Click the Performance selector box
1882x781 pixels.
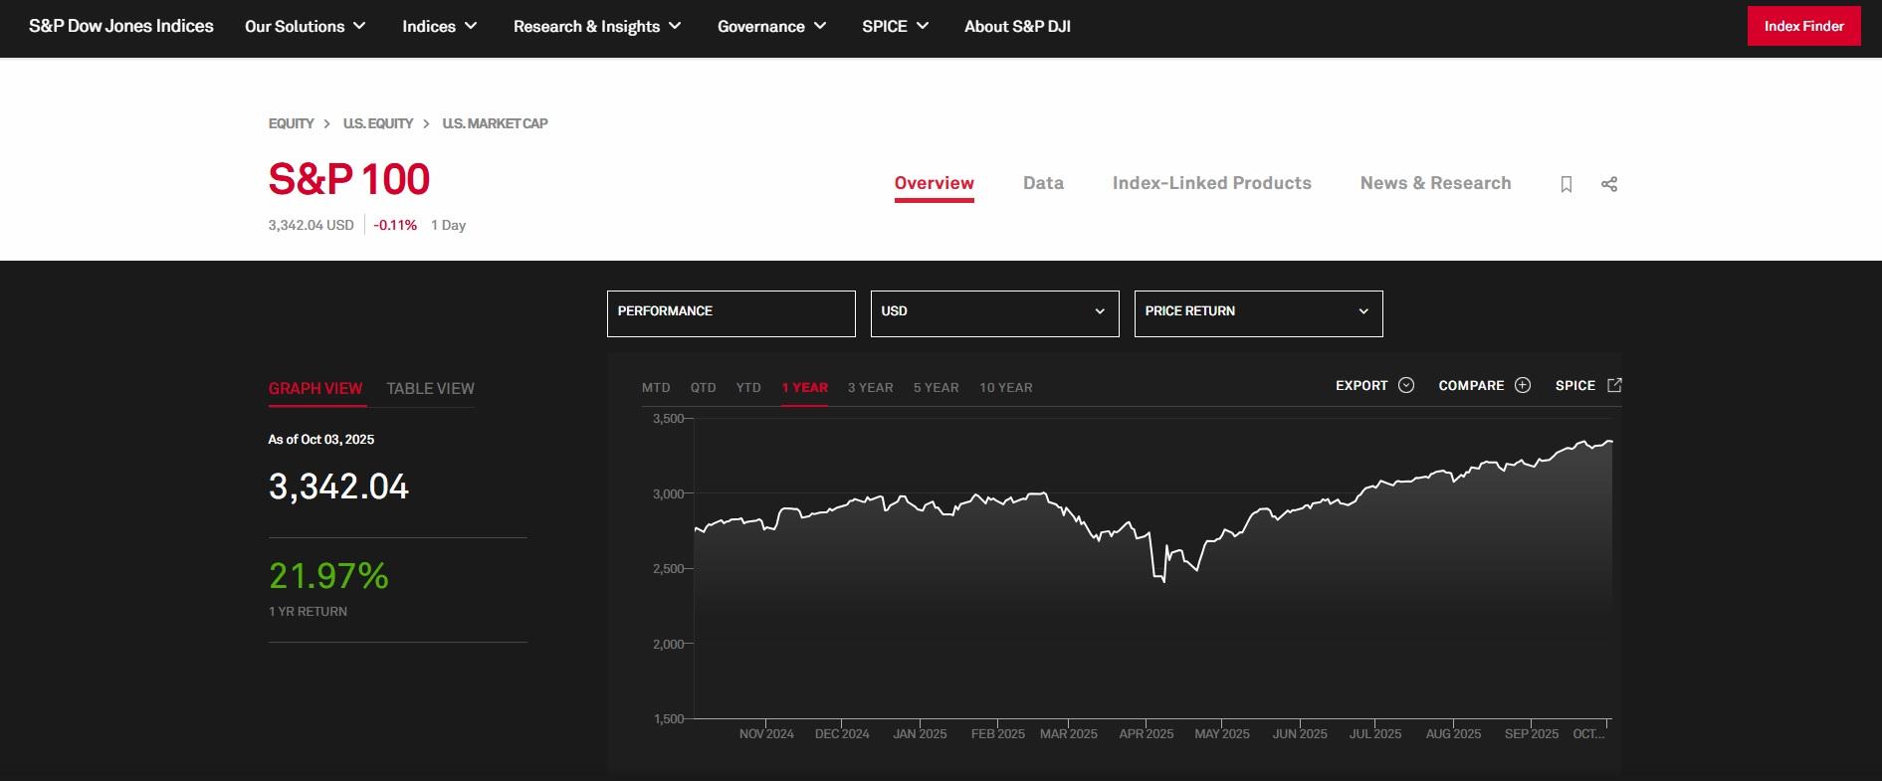coord(731,312)
